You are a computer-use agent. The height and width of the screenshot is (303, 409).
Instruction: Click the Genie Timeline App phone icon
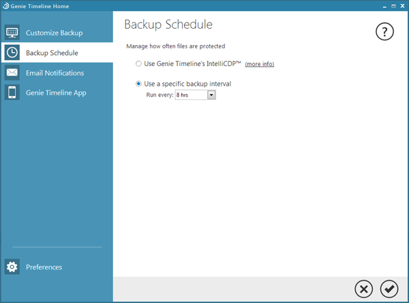tap(12, 93)
